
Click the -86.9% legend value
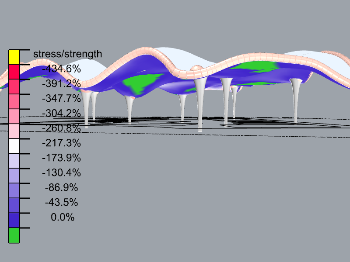click(61, 187)
